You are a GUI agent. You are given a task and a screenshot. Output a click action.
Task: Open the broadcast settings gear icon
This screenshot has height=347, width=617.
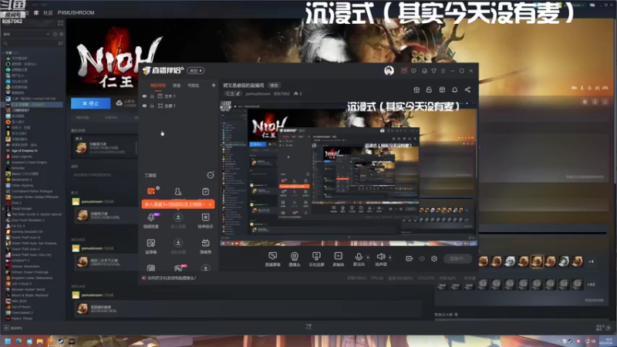pos(434,258)
